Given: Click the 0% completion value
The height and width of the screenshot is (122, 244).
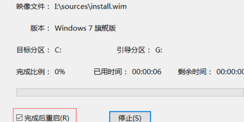Looking at the screenshot, I should [x=60, y=72].
